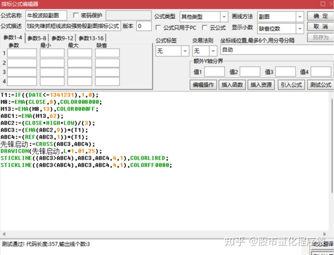
Task: Click the 公式名称 input field
Action: click(x=46, y=16)
